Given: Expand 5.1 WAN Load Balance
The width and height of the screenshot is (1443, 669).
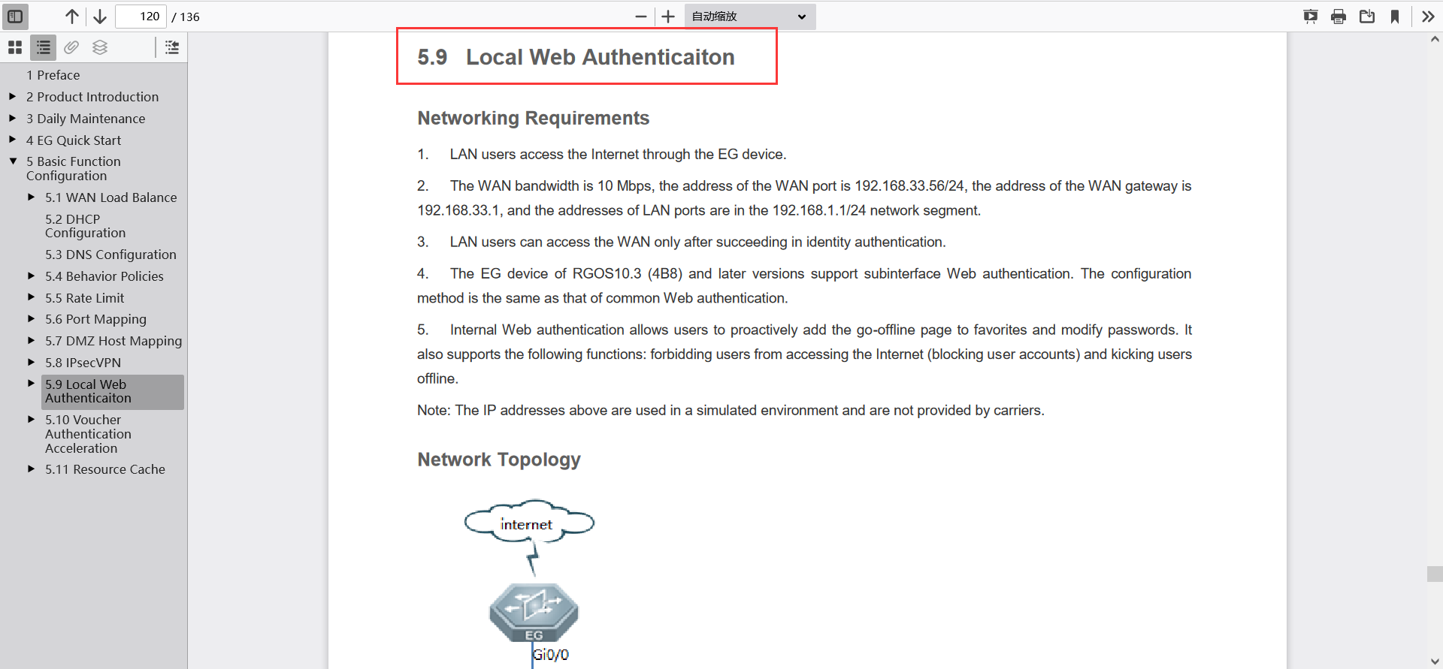Looking at the screenshot, I should click(x=31, y=197).
